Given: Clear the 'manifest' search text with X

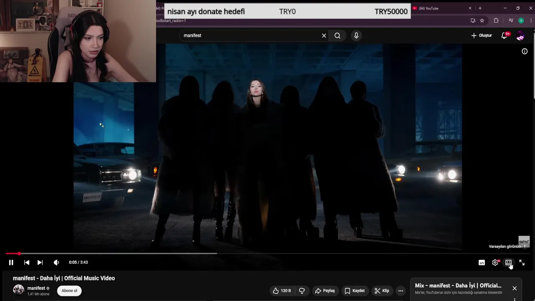Looking at the screenshot, I should [324, 36].
